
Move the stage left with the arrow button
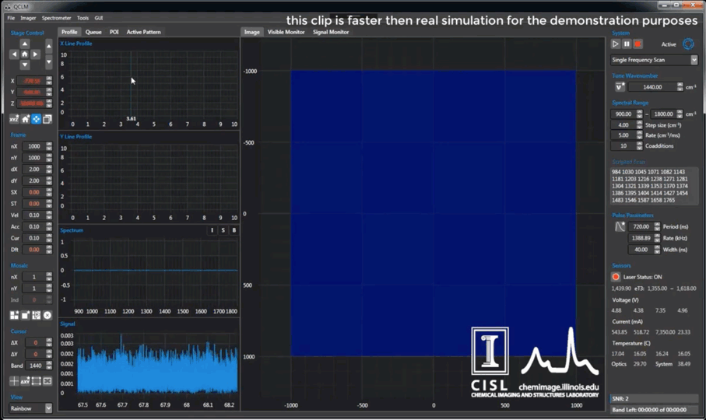click(14, 54)
